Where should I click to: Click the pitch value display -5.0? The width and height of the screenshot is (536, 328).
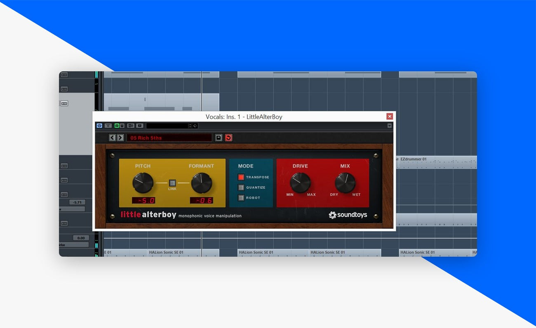pyautogui.click(x=143, y=201)
